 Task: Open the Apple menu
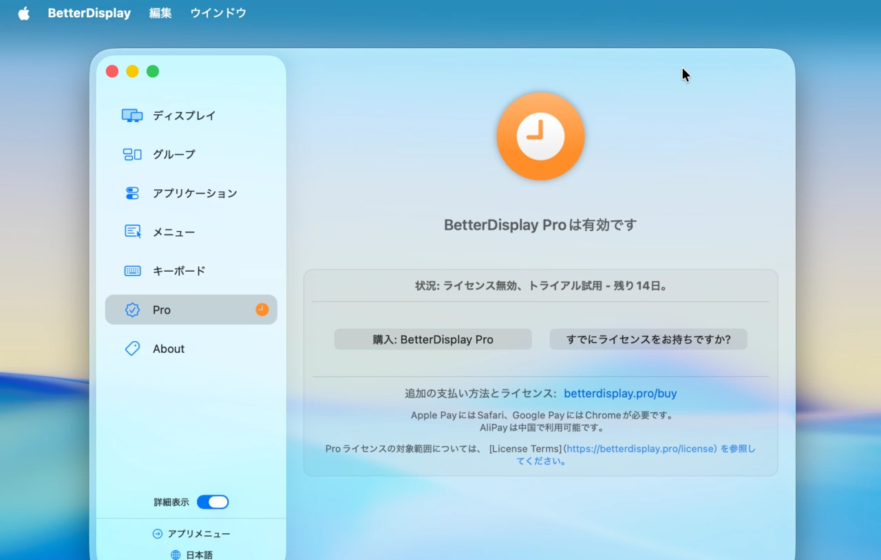[24, 13]
